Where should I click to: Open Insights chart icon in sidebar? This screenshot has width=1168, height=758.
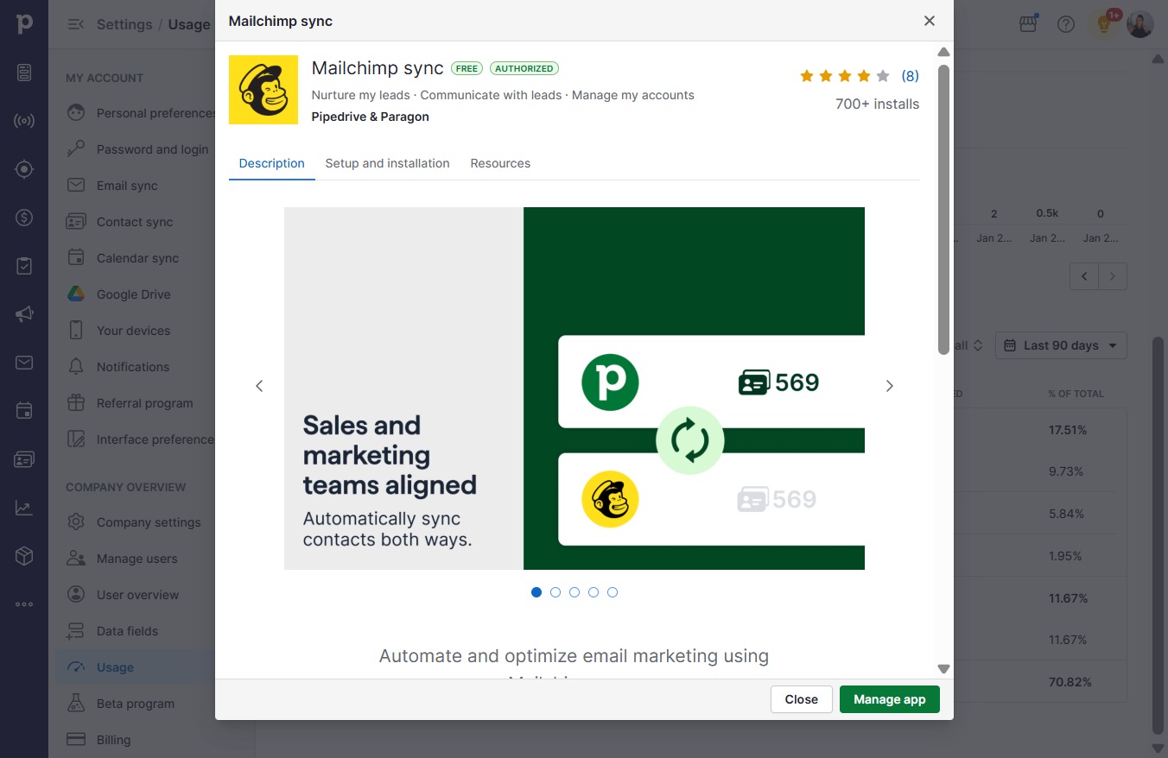point(24,508)
